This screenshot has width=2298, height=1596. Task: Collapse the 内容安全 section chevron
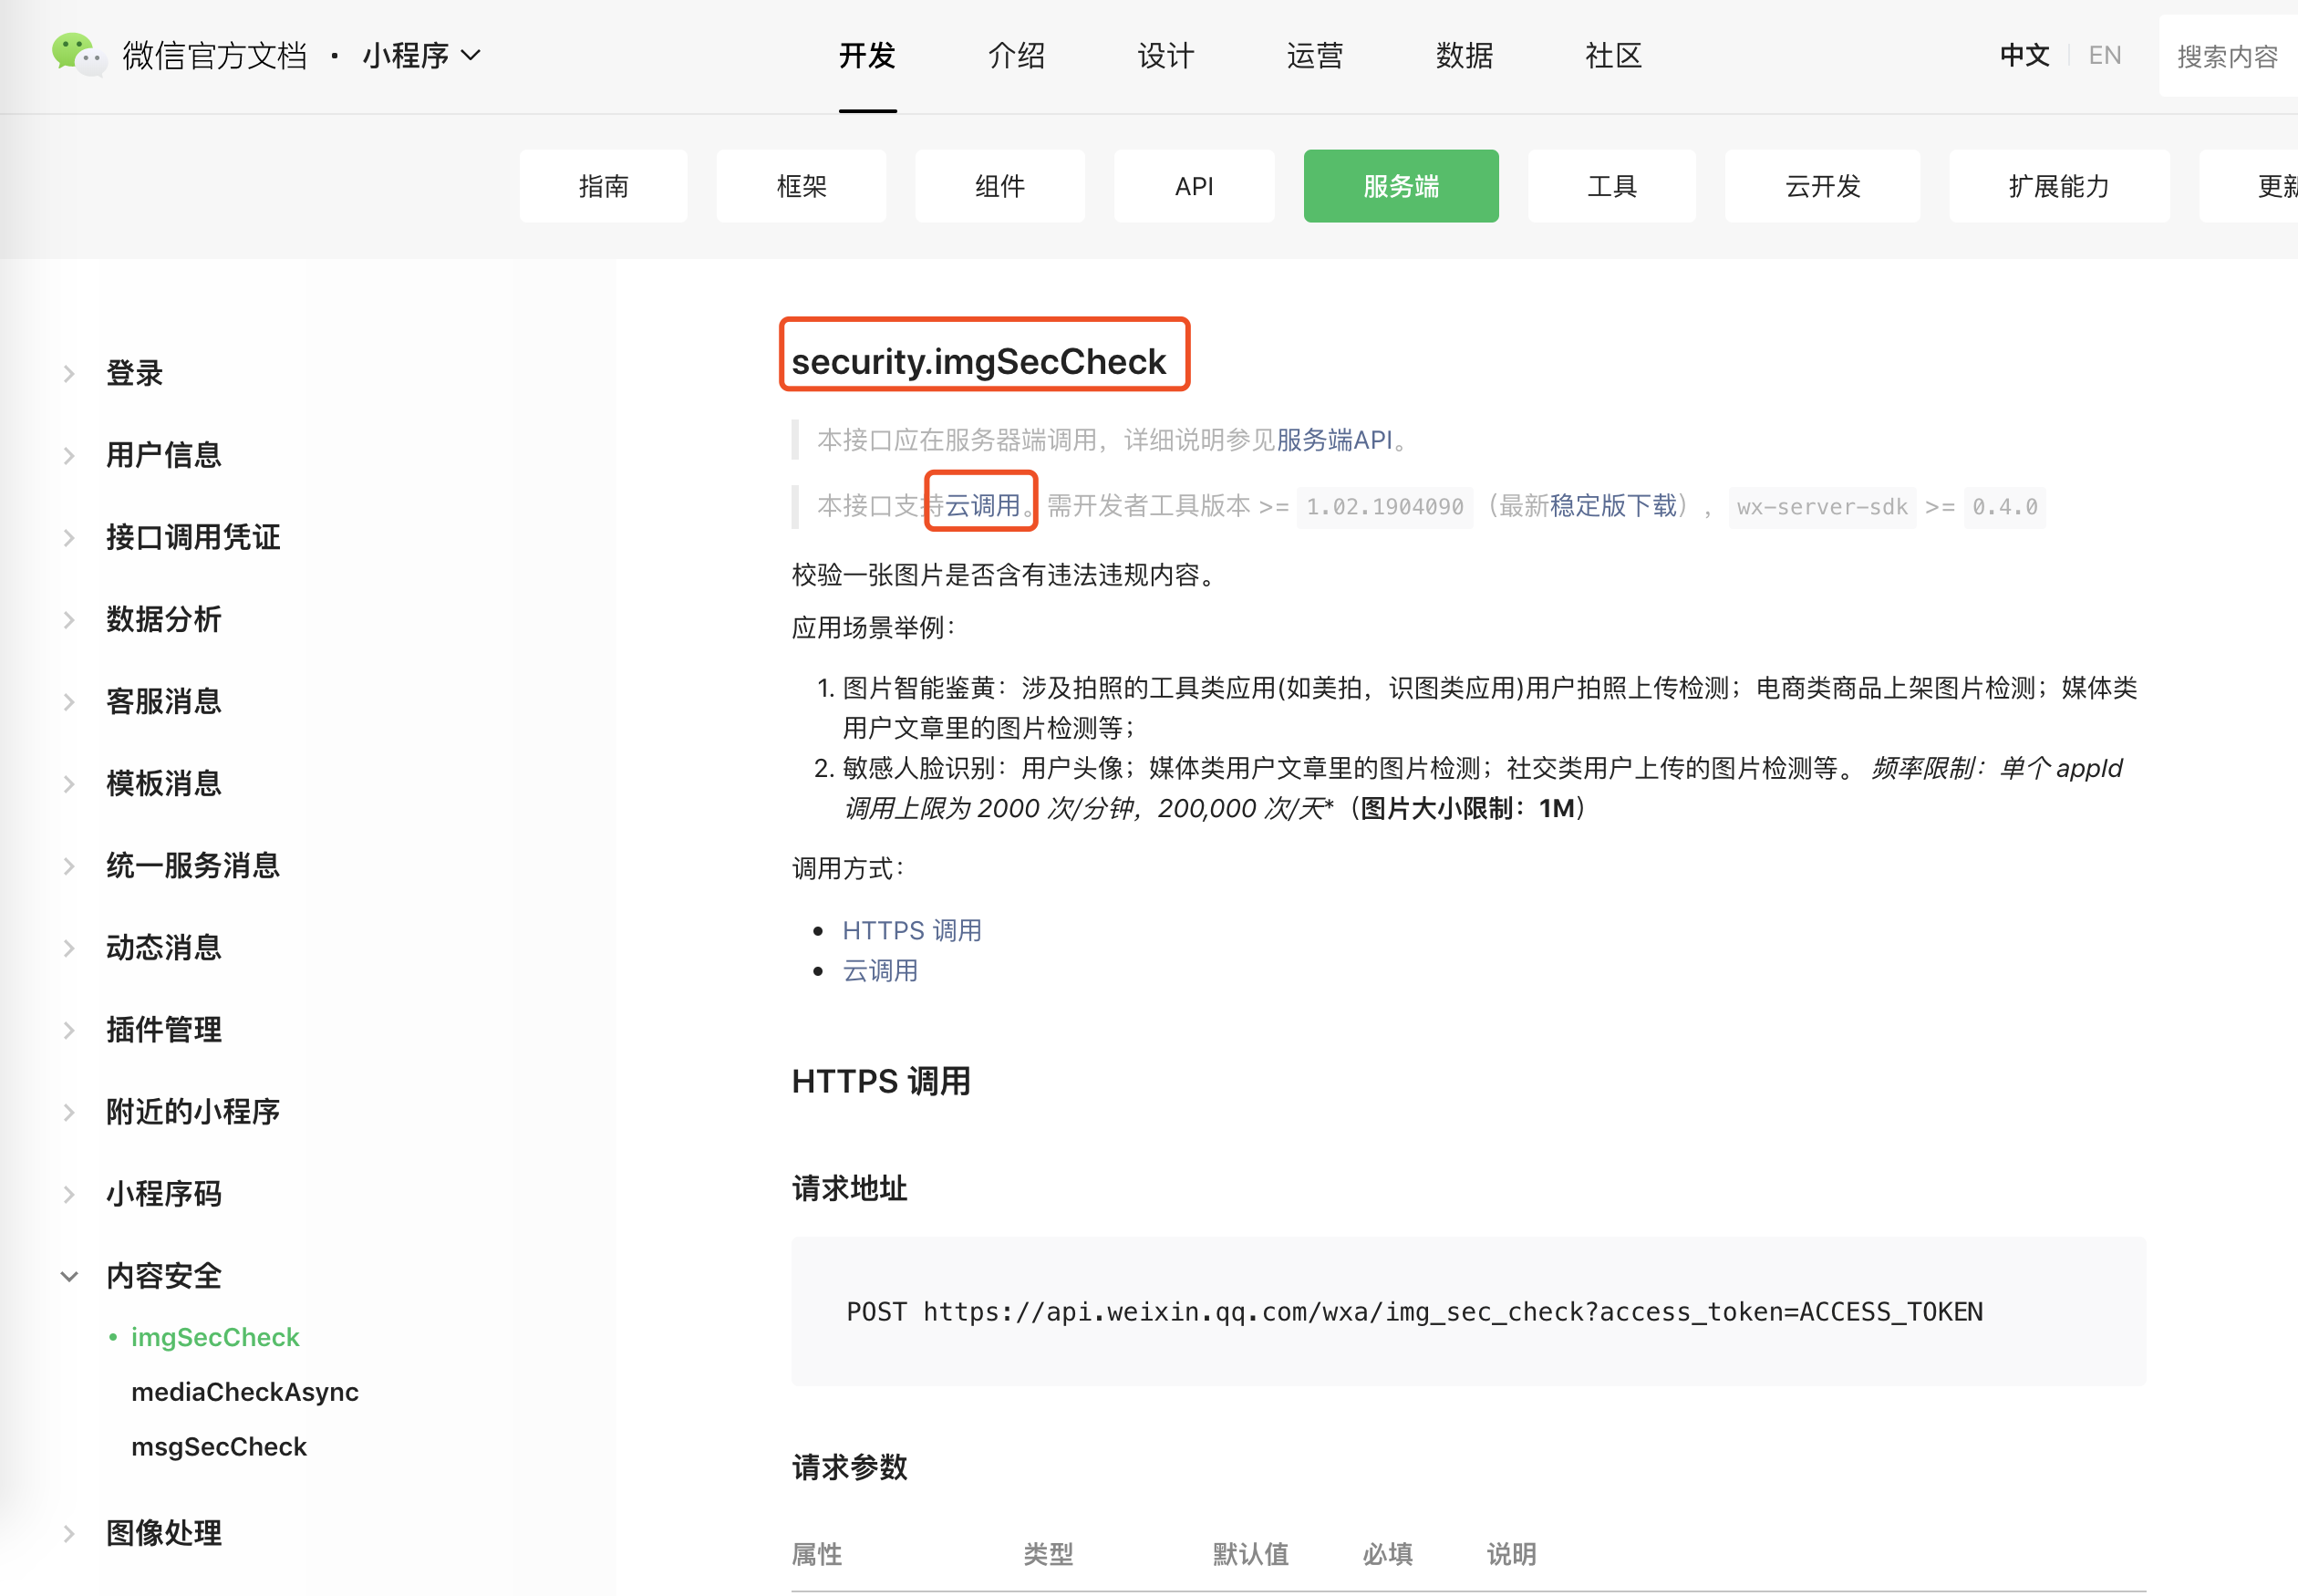[x=69, y=1277]
